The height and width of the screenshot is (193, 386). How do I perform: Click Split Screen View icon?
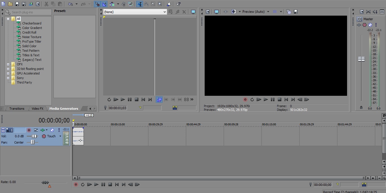point(234,12)
